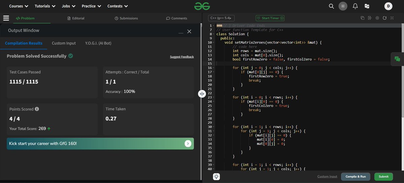Switch to the Problem tab
This screenshot has height=183, width=404.
coord(25,18)
